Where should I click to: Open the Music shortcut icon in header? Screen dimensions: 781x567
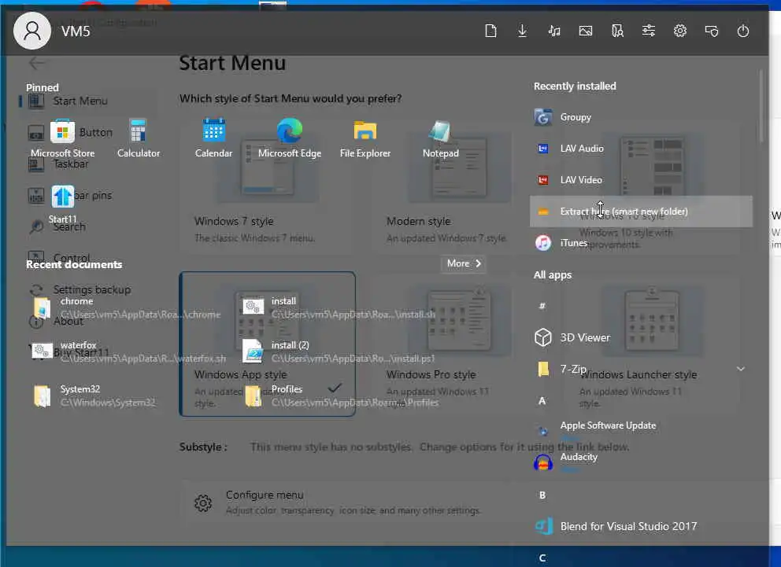554,31
